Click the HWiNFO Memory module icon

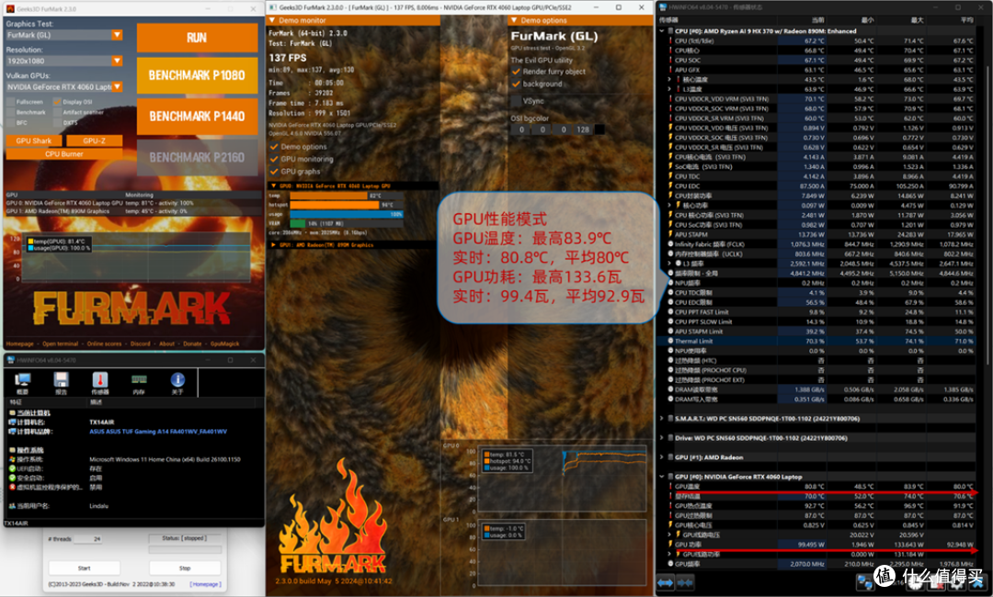pyautogui.click(x=139, y=379)
